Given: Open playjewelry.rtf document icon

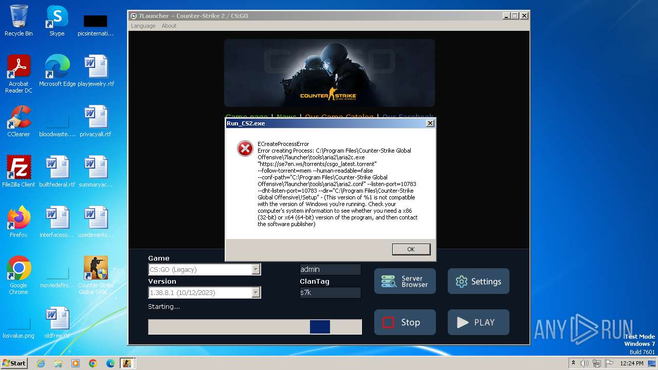Looking at the screenshot, I should (x=96, y=71).
